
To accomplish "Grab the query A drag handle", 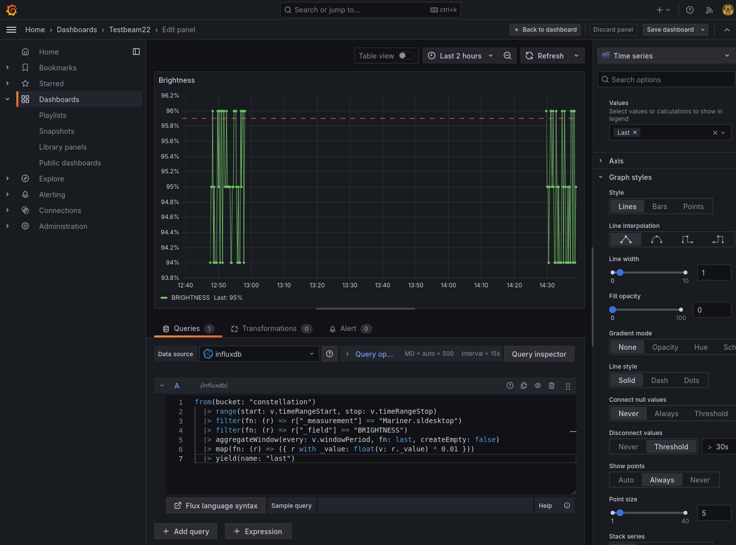I will coord(568,386).
